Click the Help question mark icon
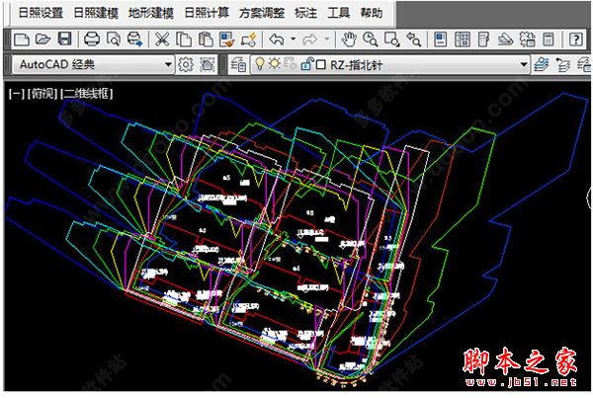The height and width of the screenshot is (398, 593). 575,40
